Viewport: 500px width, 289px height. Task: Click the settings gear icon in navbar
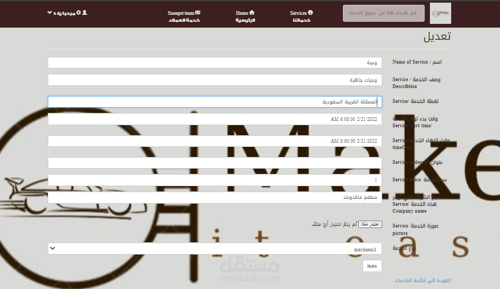coord(79,13)
